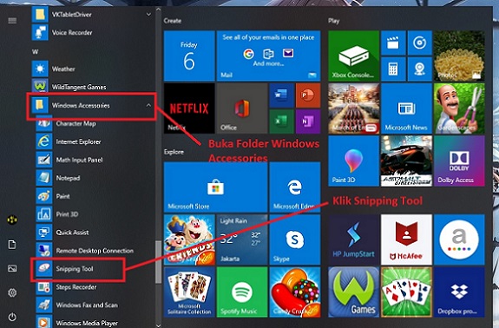Open the McAfee tile
This screenshot has height=328, width=499.
click(406, 239)
